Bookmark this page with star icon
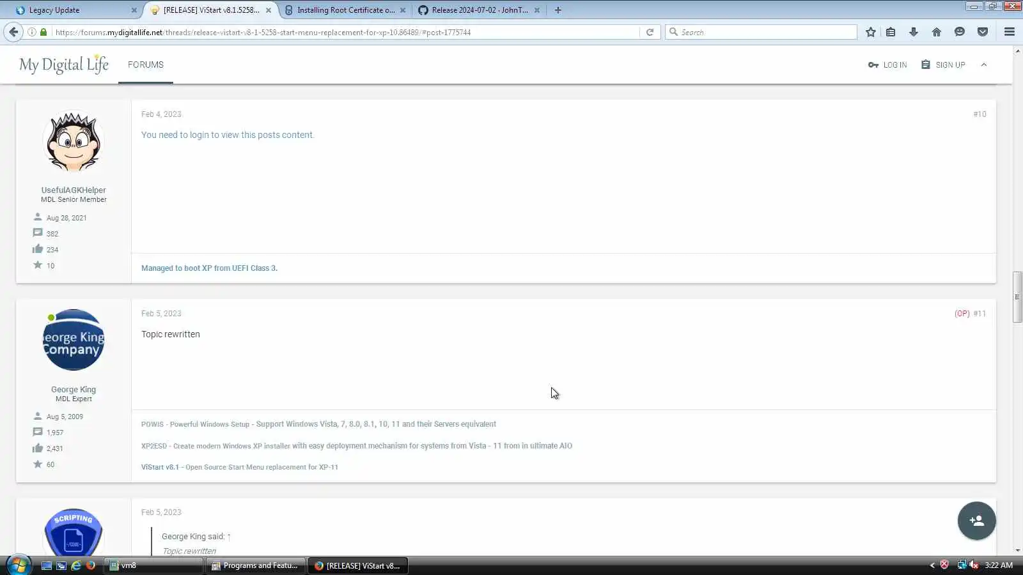The height and width of the screenshot is (575, 1023). pyautogui.click(x=870, y=32)
